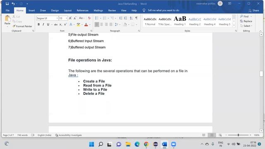
Task: Launch Microsoft Edge from the taskbar
Action: coord(137,144)
